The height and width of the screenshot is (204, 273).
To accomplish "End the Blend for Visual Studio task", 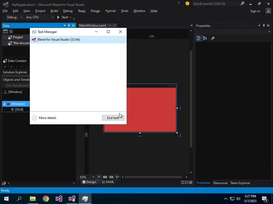I will (x=113, y=118).
